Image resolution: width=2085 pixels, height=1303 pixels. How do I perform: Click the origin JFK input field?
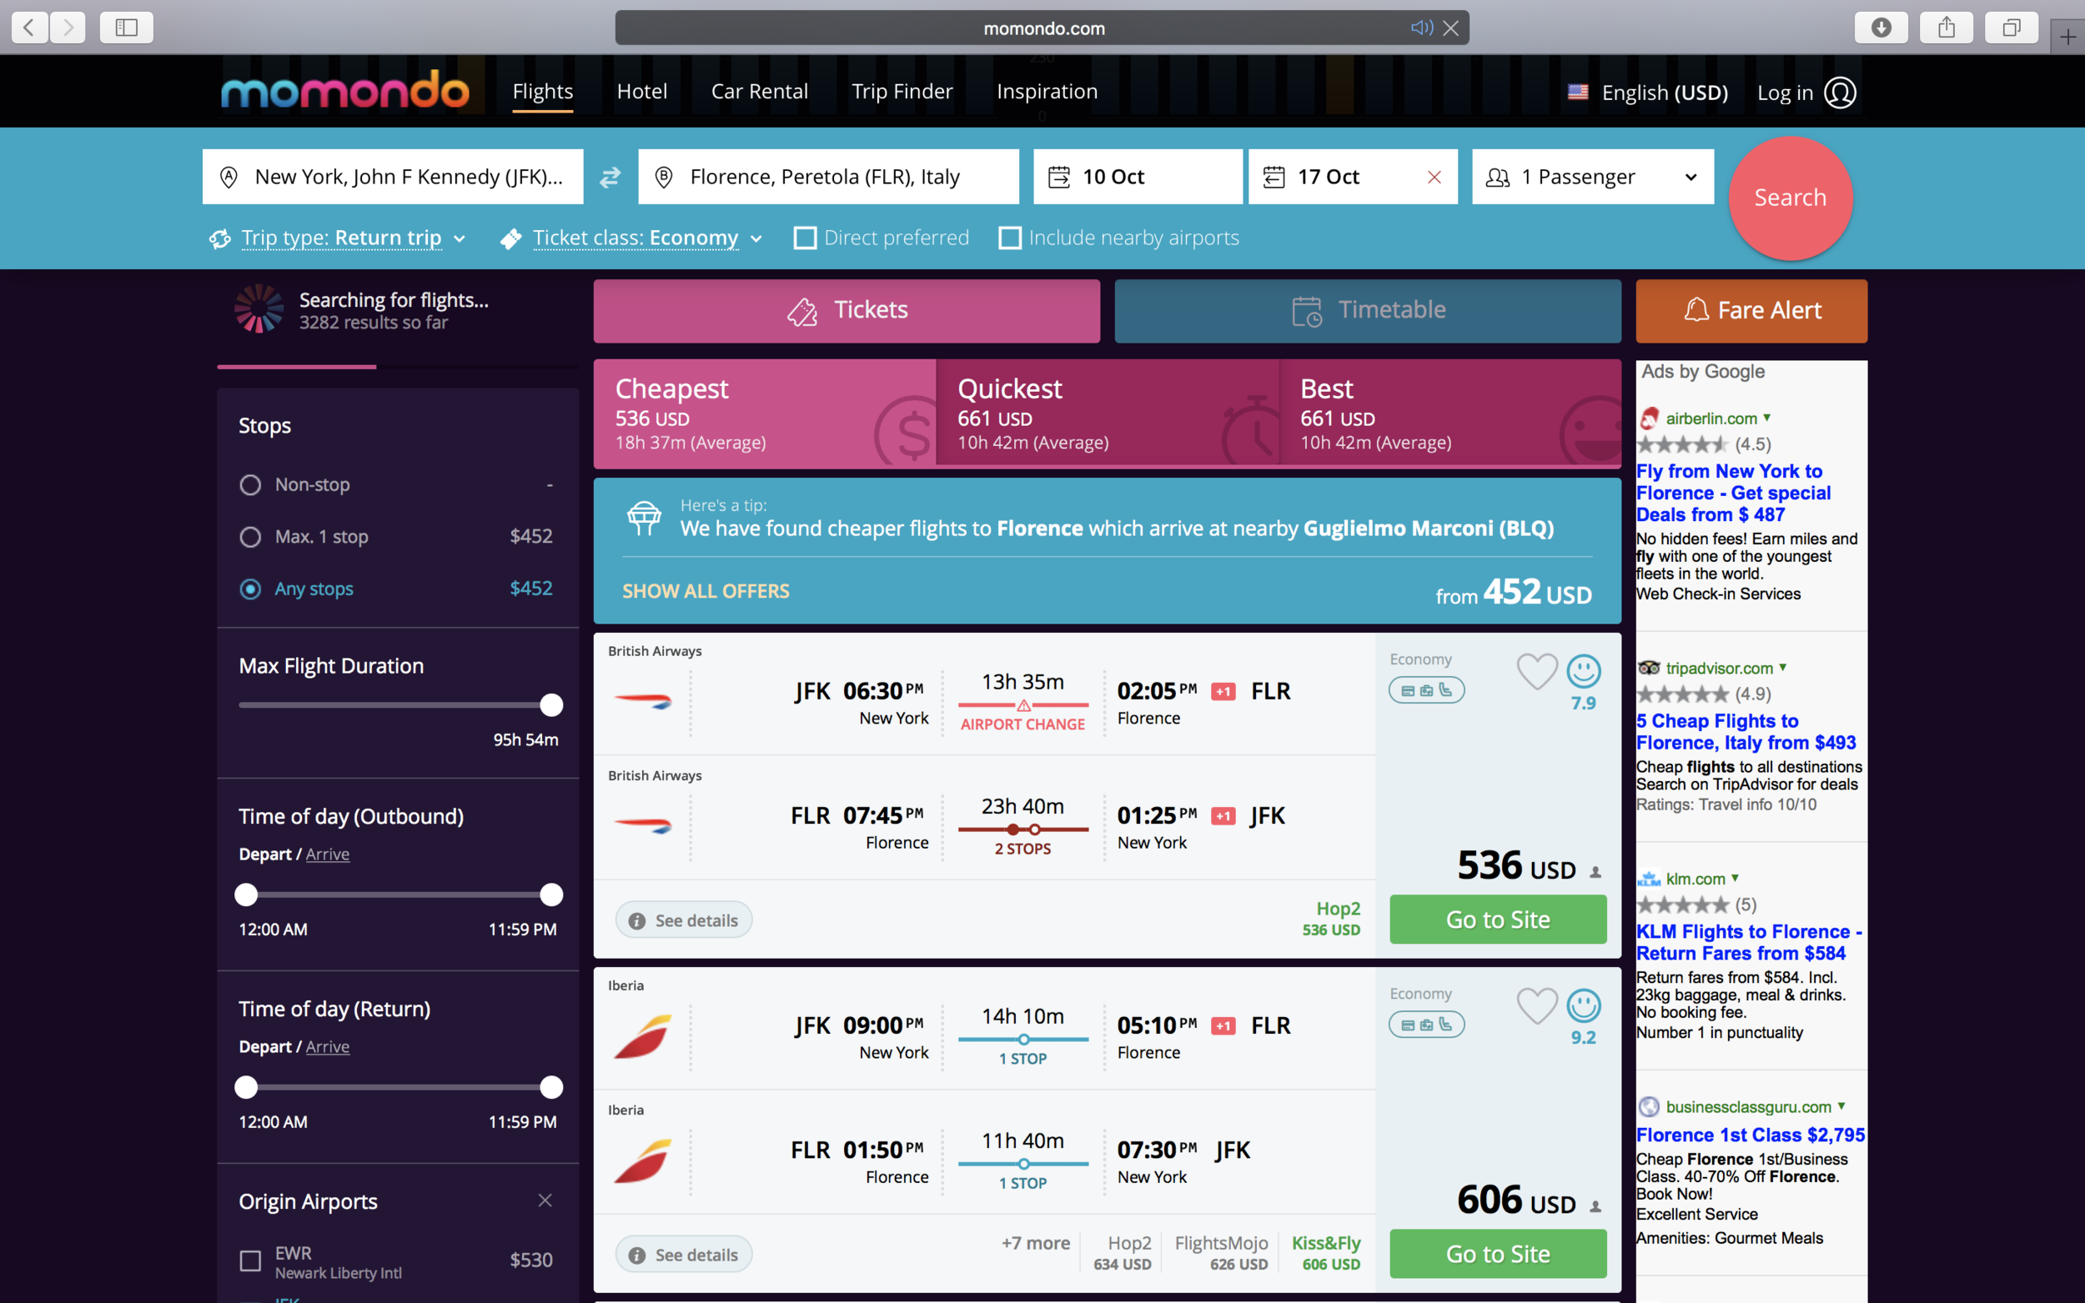pyautogui.click(x=393, y=177)
